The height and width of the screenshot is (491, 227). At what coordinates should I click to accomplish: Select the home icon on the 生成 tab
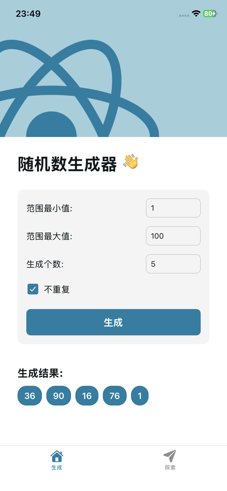[57, 455]
